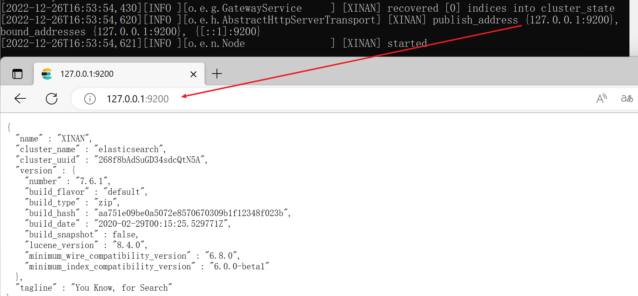The width and height of the screenshot is (638, 296).
Task: Click the "started" log message in console
Action: point(407,43)
